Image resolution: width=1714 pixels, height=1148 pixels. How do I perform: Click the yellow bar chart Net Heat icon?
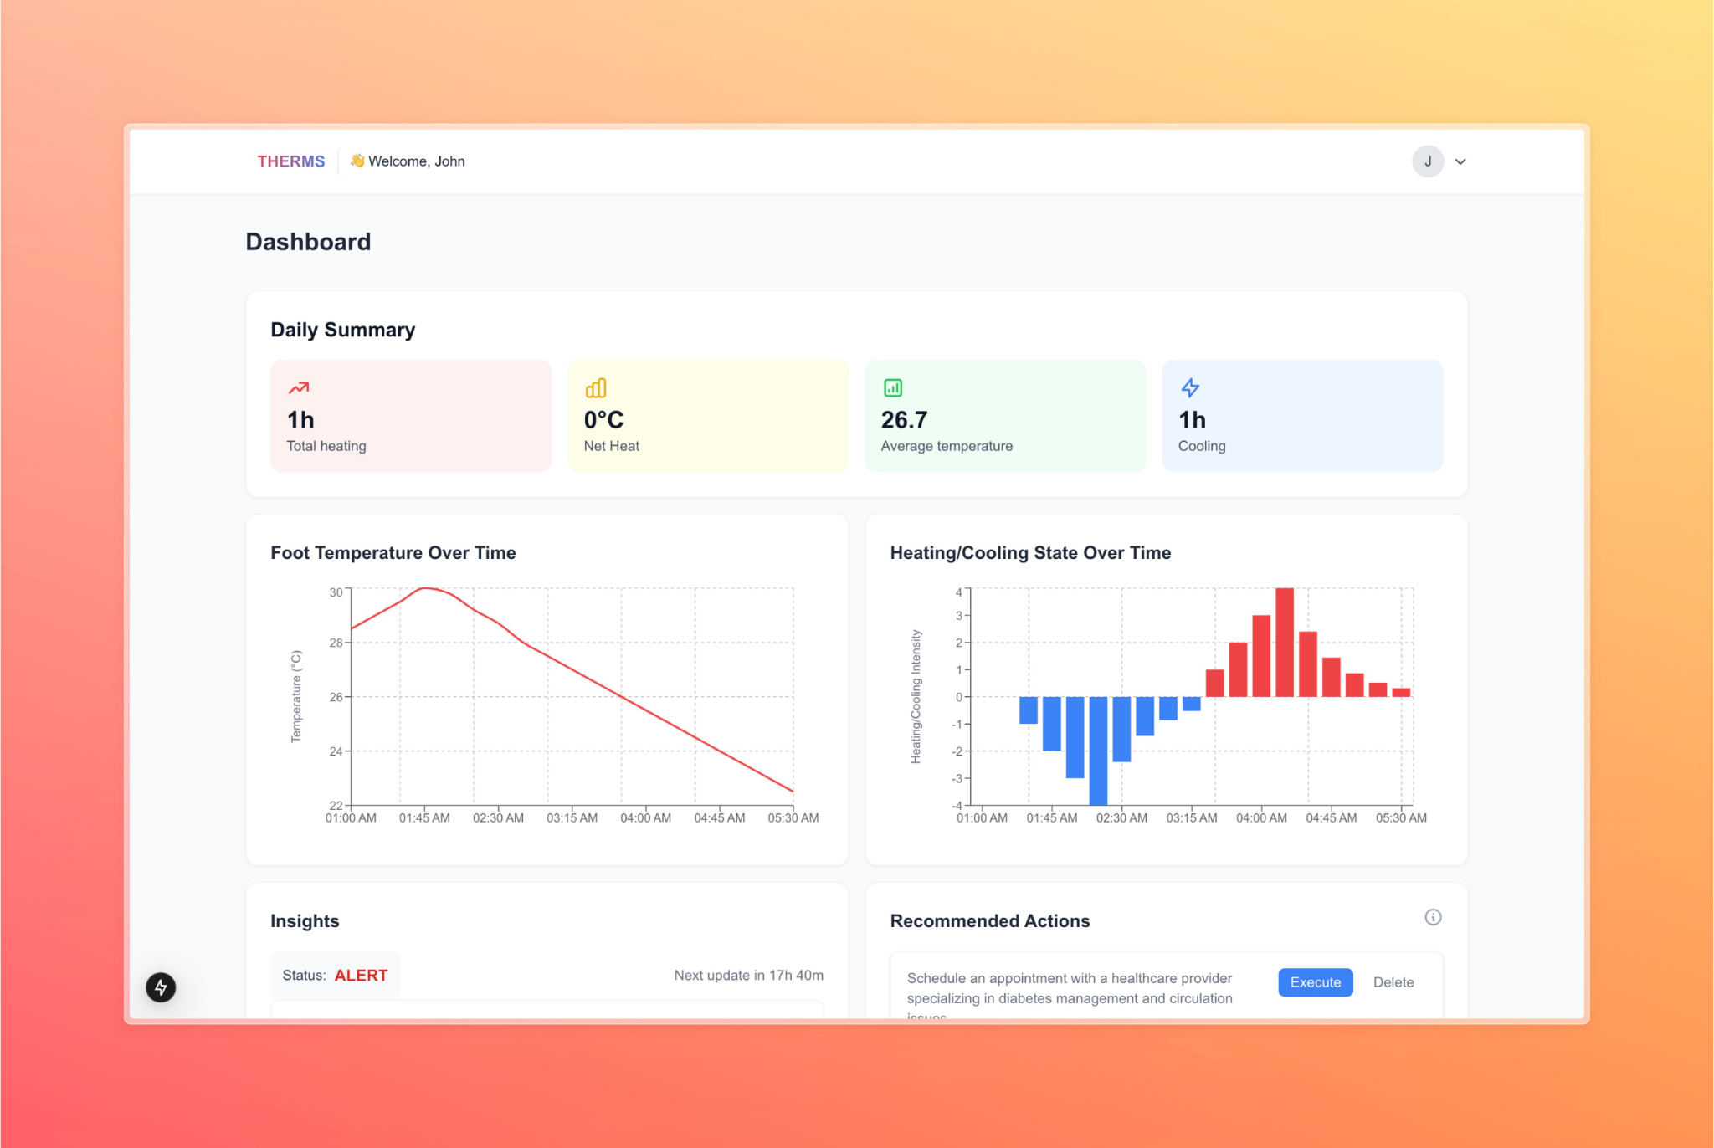pos(596,388)
